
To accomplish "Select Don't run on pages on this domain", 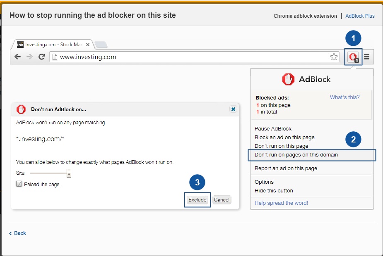I will pyautogui.click(x=312, y=155).
